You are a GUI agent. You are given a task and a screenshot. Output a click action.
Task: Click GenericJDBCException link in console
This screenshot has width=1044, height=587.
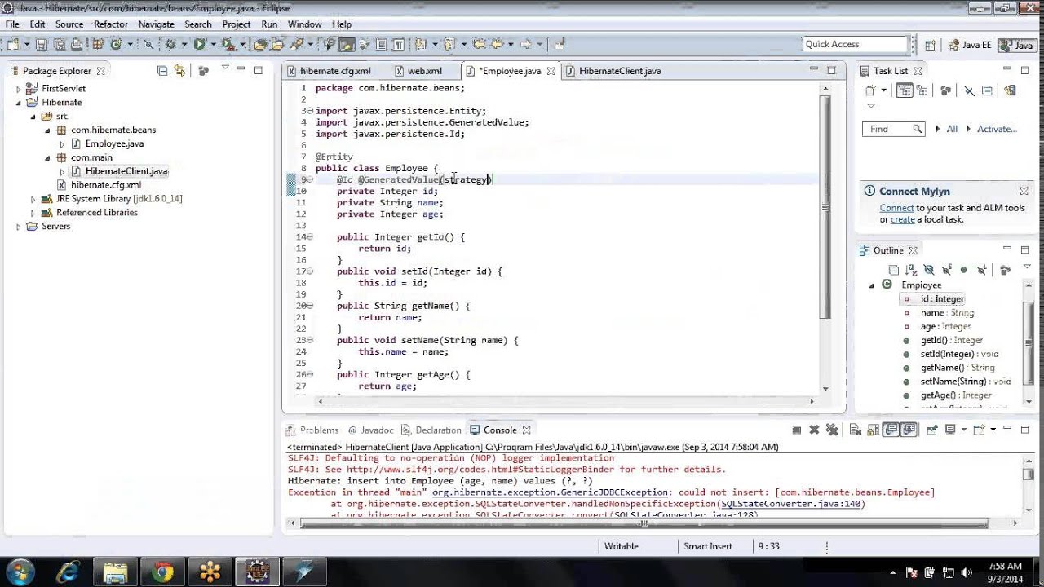pyautogui.click(x=550, y=492)
